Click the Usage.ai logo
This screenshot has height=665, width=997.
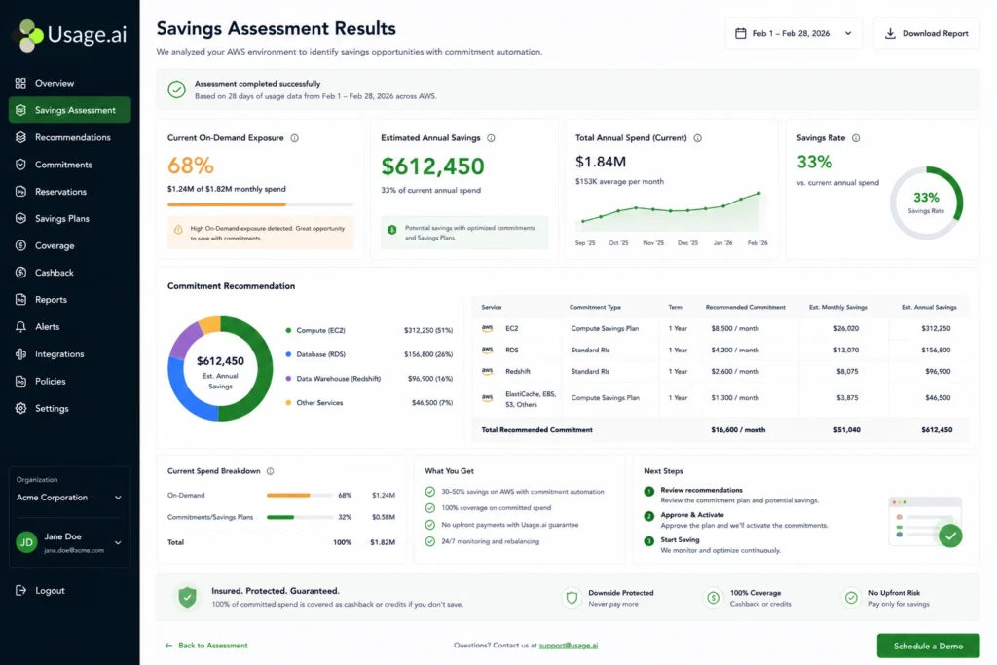pos(70,34)
